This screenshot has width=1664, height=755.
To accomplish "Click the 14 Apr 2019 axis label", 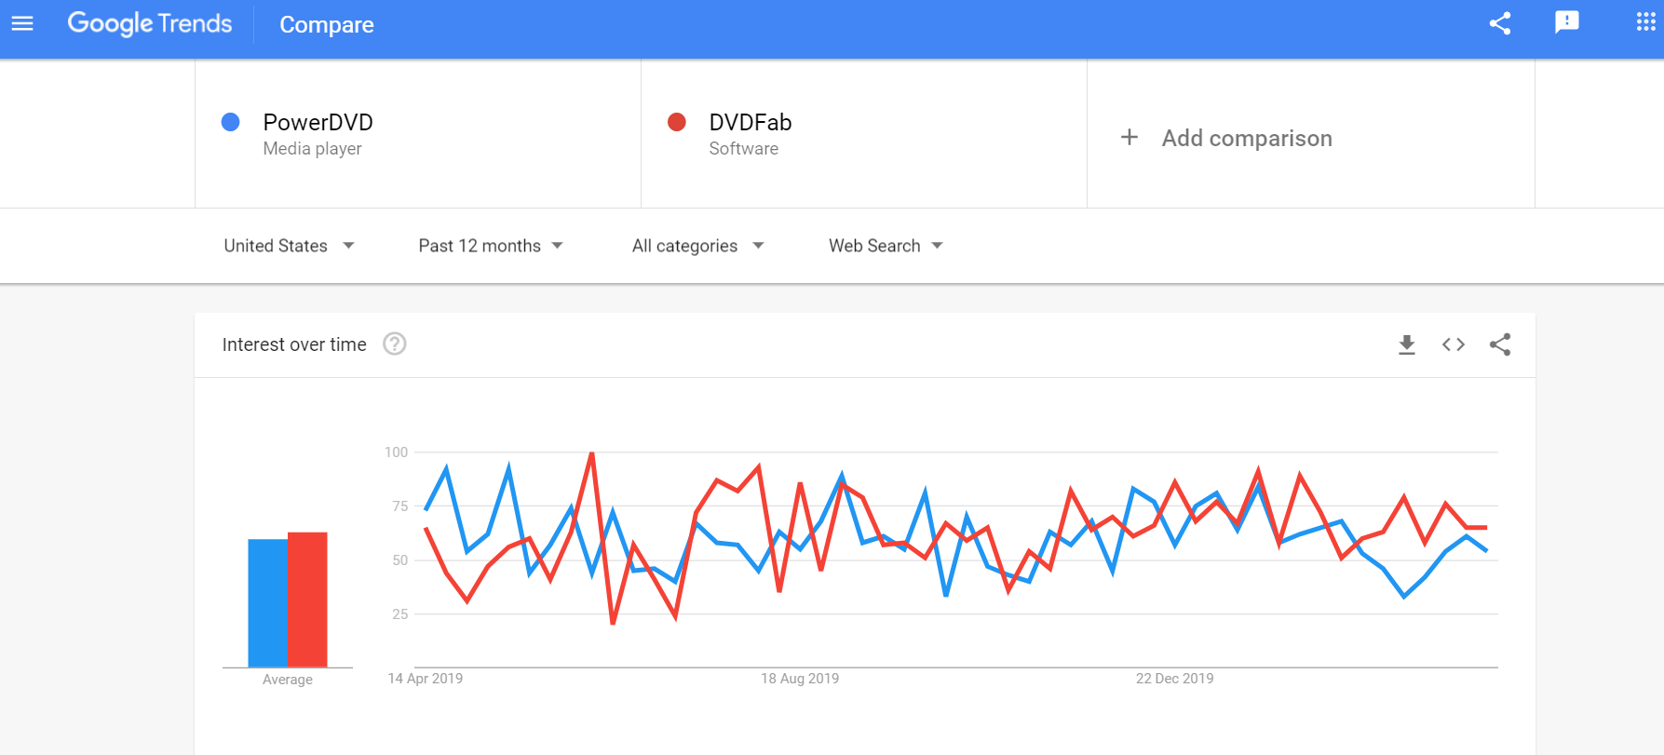I will point(426,679).
